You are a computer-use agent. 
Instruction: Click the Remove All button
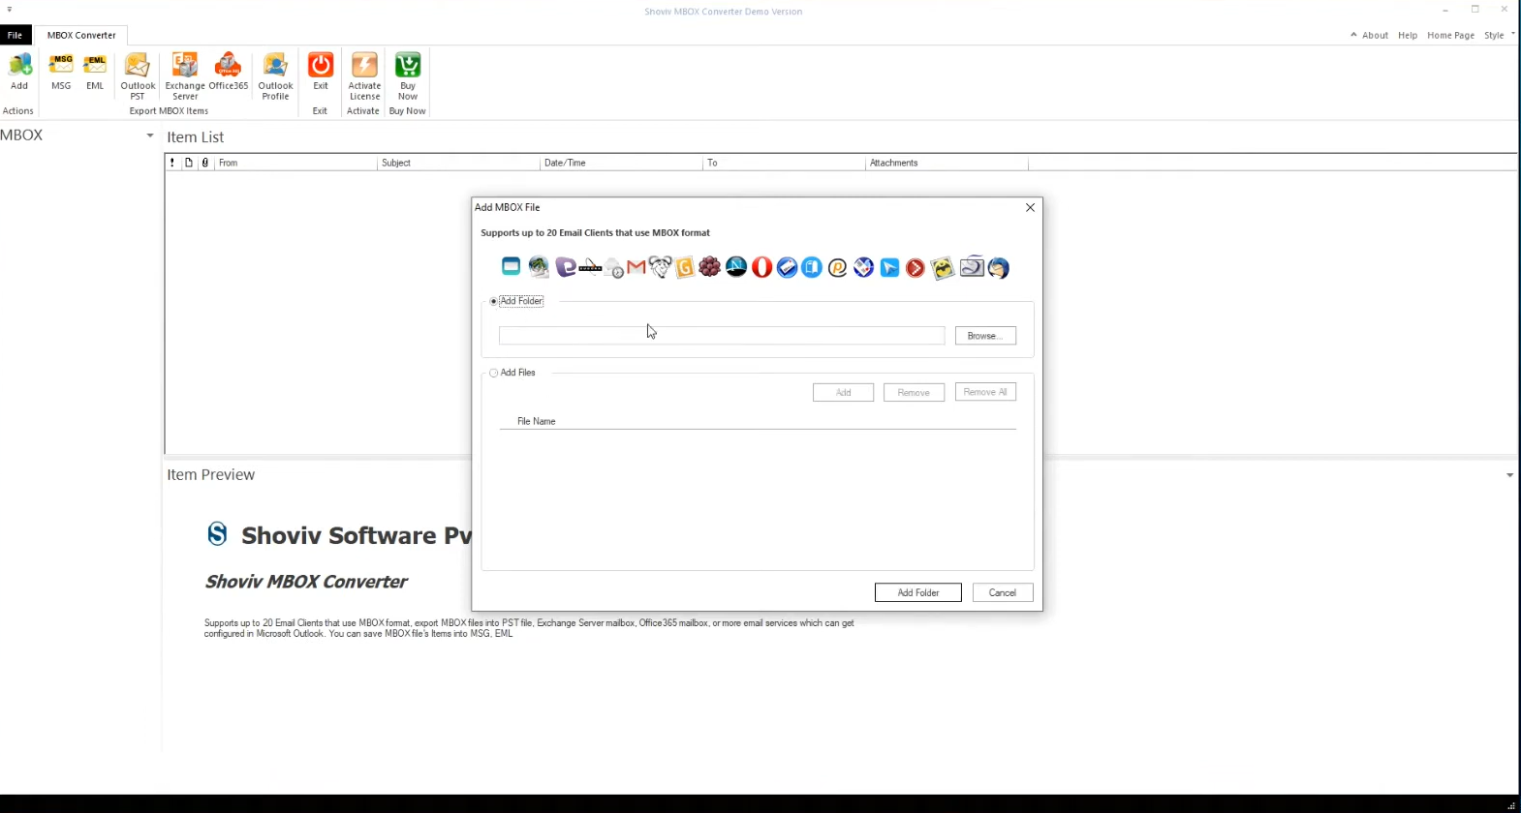pos(985,392)
